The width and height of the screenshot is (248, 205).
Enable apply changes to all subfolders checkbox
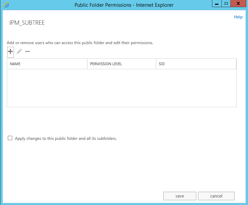10,138
